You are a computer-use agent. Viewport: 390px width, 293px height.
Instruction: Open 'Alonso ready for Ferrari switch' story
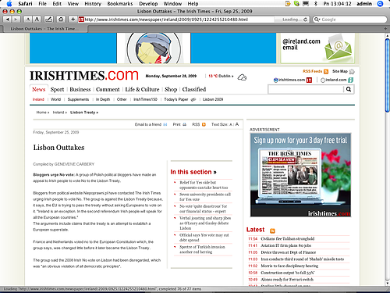coord(287,280)
